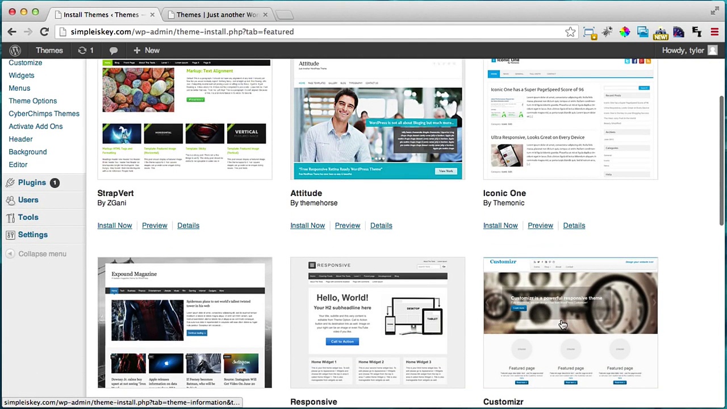Bookmark this page with the star icon
The height and width of the screenshot is (409, 727).
(570, 32)
